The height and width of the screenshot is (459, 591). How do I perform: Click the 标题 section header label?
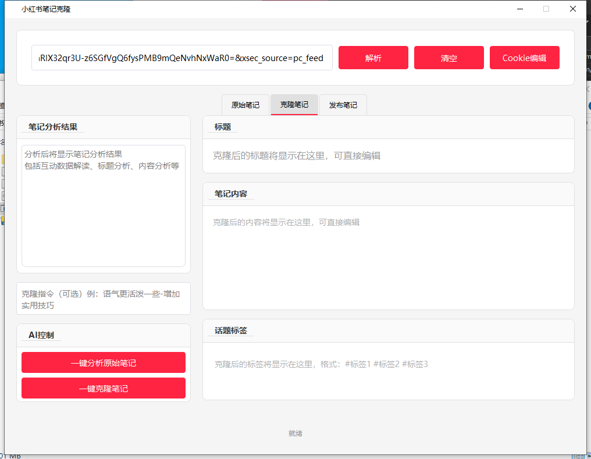[222, 126]
